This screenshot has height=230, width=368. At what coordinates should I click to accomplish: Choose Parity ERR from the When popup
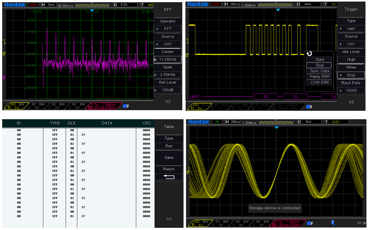click(320, 76)
